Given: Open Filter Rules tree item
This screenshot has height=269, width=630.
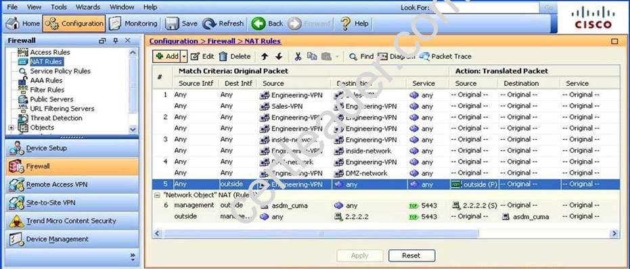Looking at the screenshot, I should 47,89.
